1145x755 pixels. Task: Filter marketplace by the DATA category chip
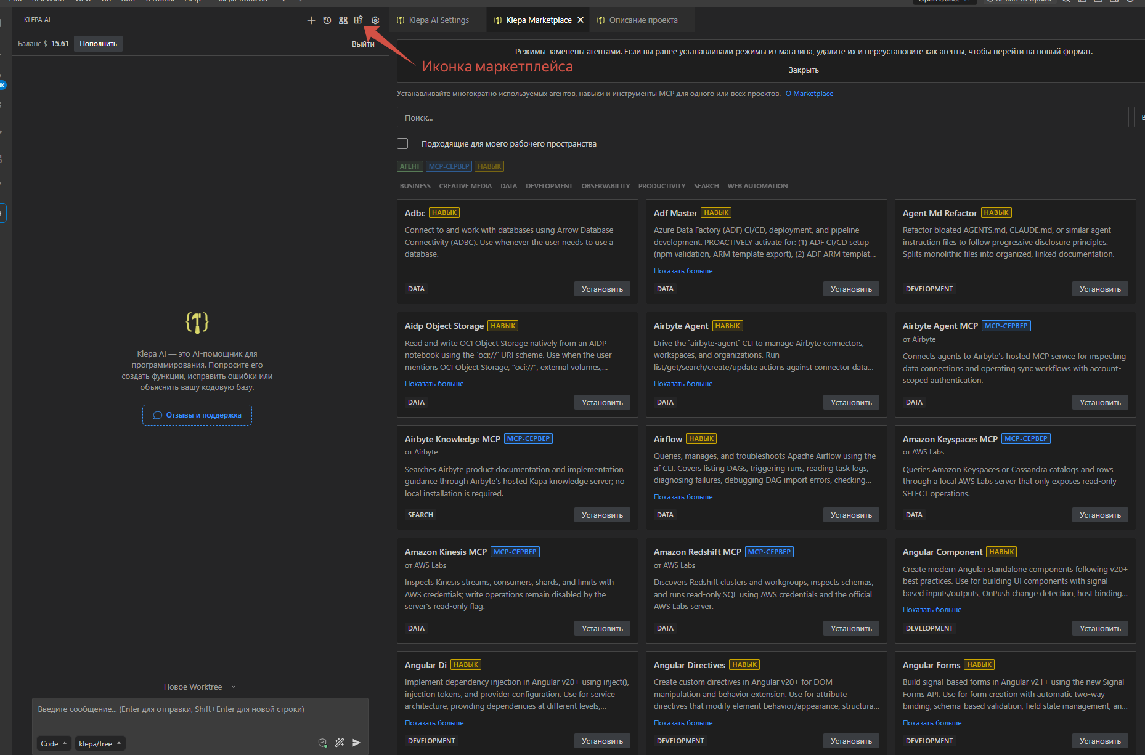click(x=509, y=186)
